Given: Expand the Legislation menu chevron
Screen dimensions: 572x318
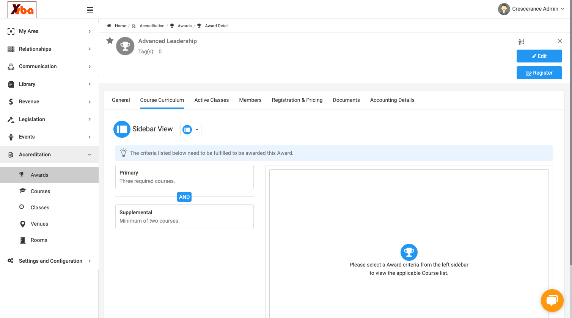Looking at the screenshot, I should click(x=90, y=119).
